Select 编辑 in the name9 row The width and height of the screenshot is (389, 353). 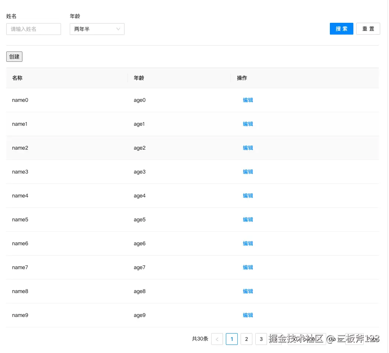[248, 315]
